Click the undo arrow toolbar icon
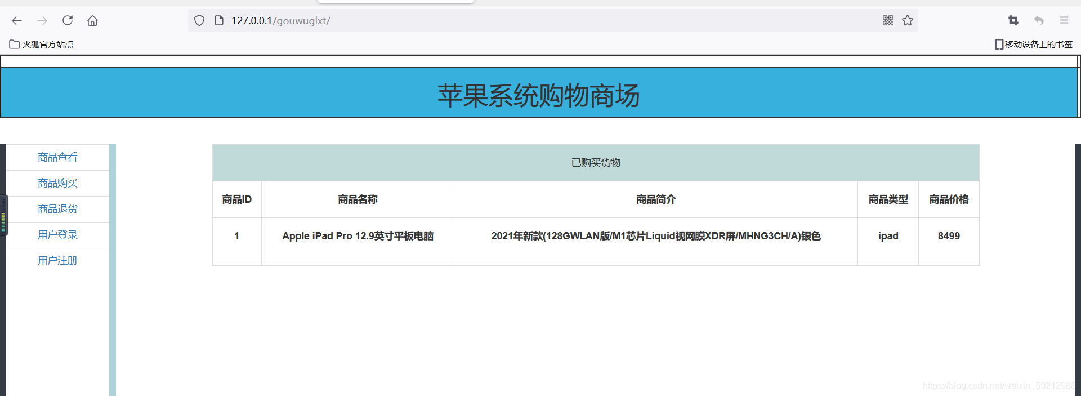The width and height of the screenshot is (1081, 396). click(x=1039, y=21)
